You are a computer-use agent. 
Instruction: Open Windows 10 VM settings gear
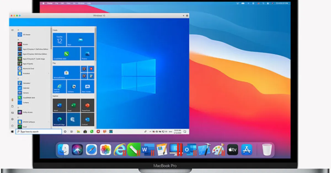(187, 16)
